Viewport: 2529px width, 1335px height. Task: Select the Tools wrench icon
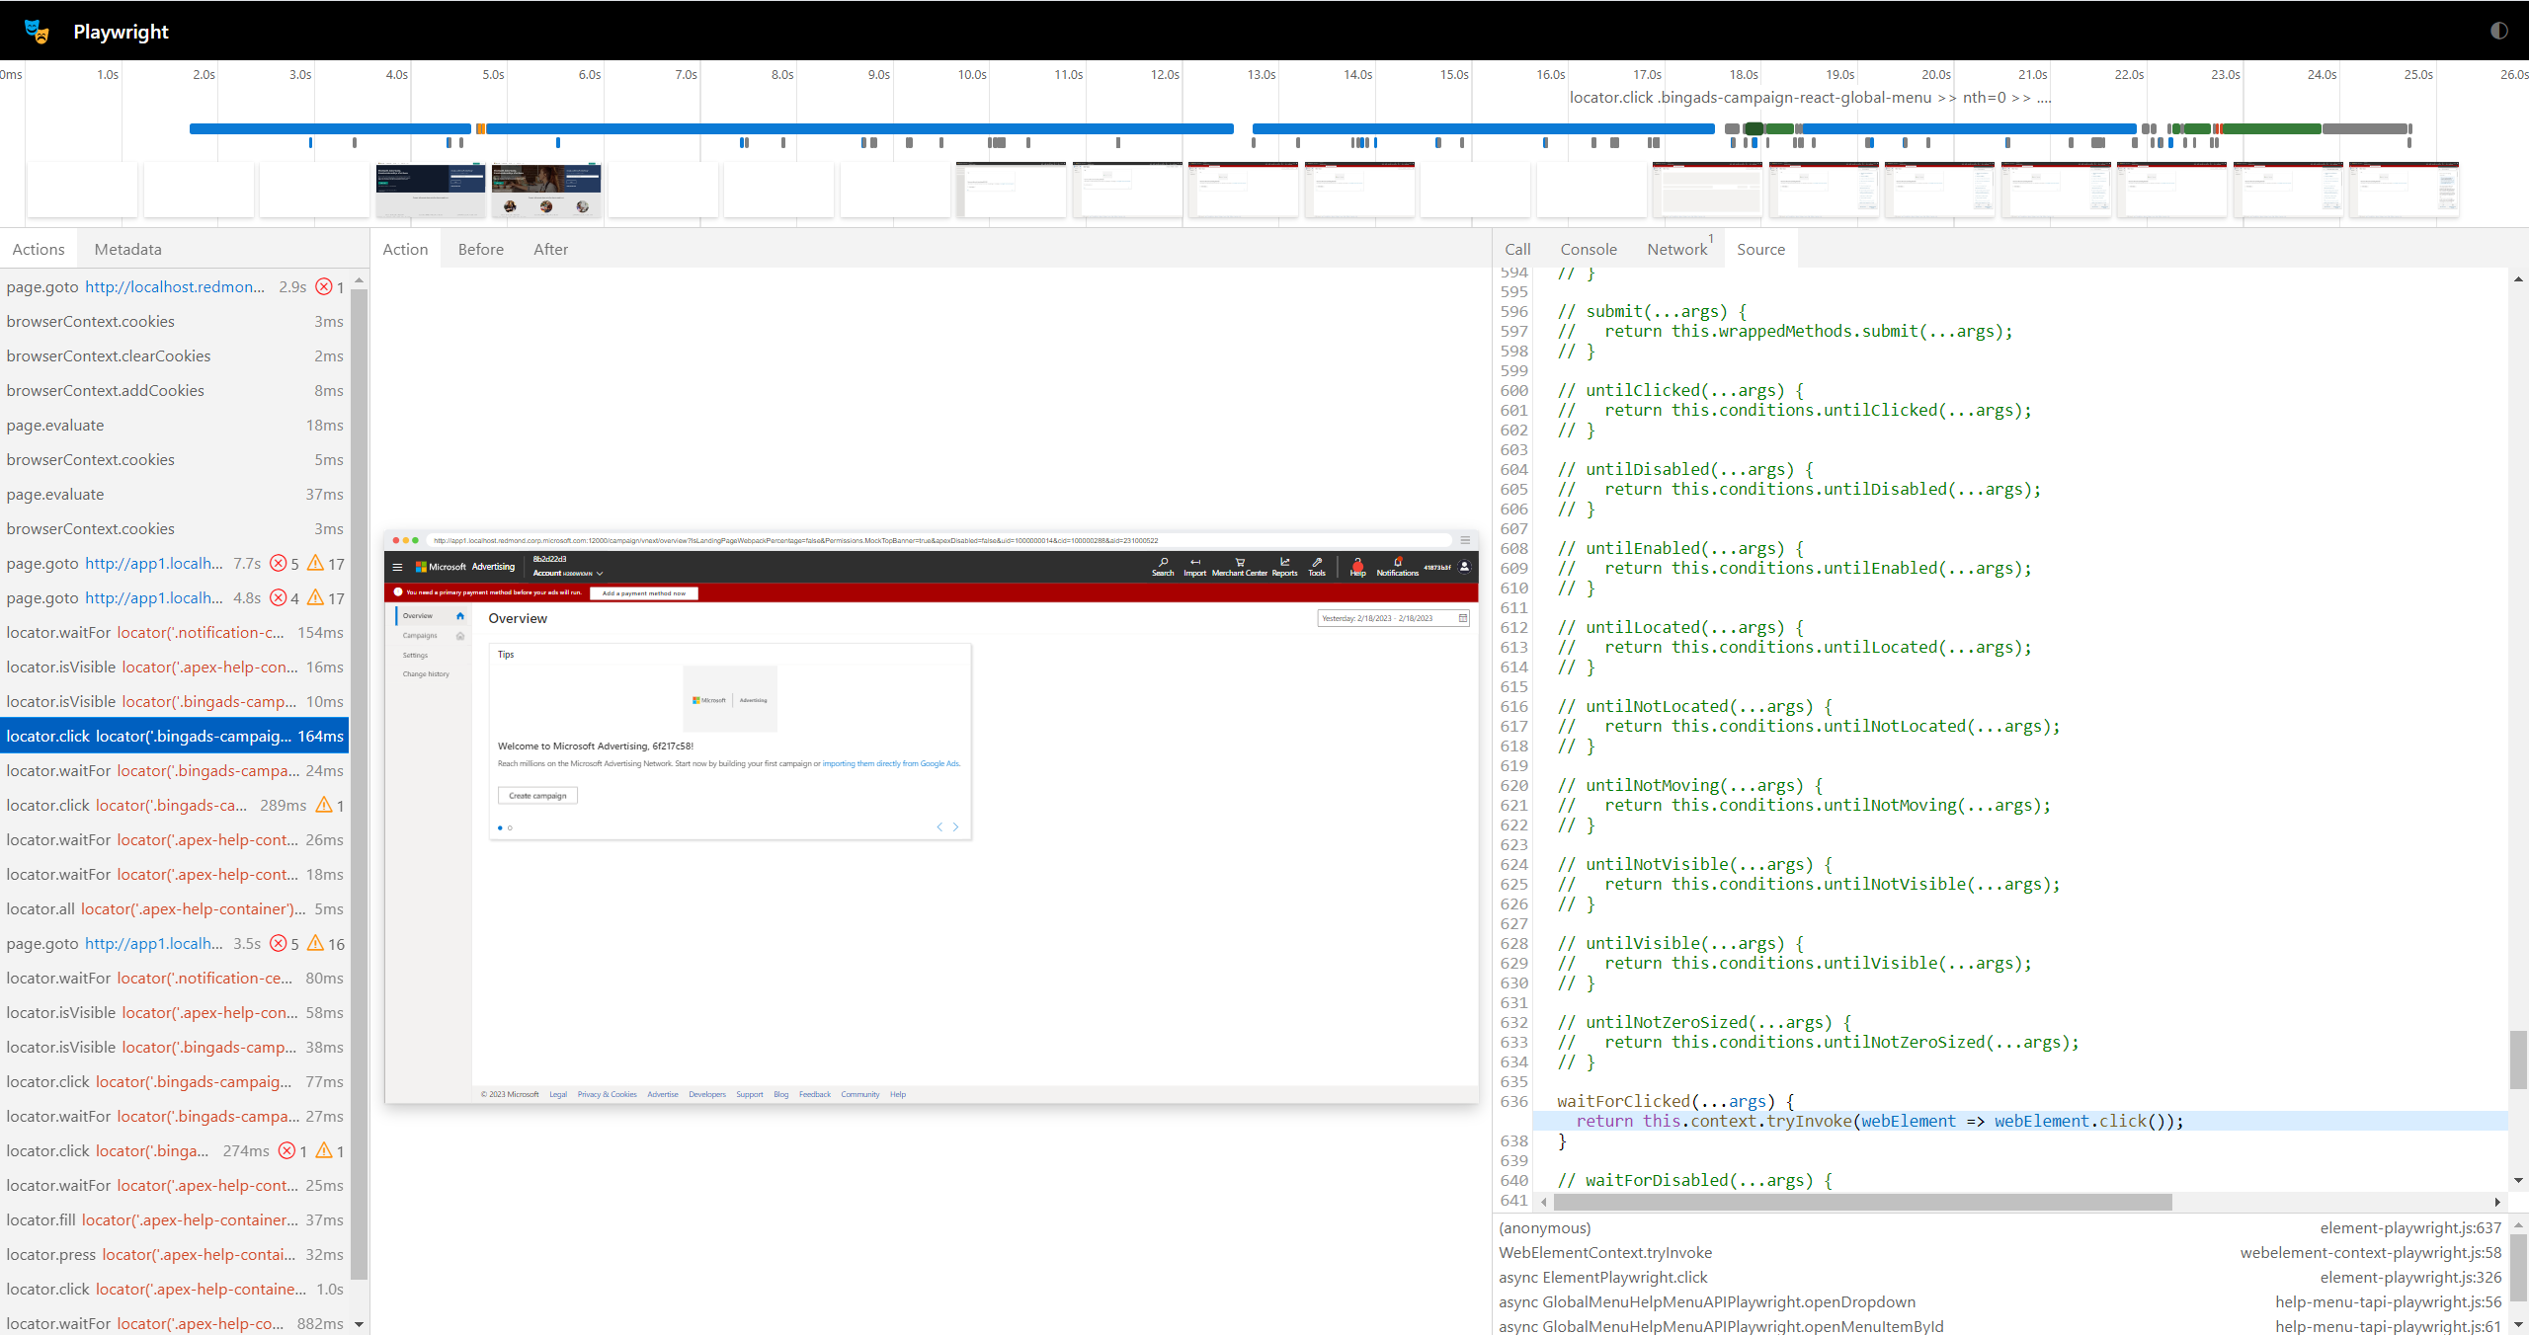1317,563
